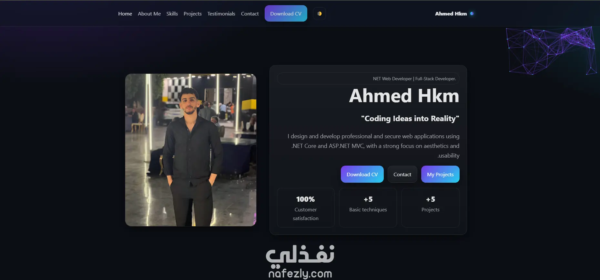The height and width of the screenshot is (280, 600).
Task: Open the Skills nav item
Action: 172,14
